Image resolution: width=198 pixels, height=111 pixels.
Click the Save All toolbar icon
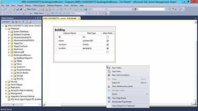point(21,9)
